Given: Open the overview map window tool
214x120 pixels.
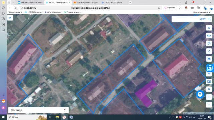Looking at the screenshot, I should [x=209, y=81].
